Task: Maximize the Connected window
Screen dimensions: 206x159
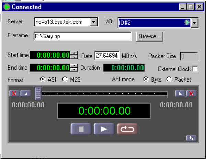Action: [191, 7]
